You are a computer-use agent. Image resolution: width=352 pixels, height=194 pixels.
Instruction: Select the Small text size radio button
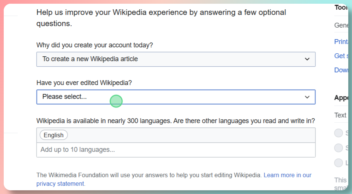[x=339, y=133]
